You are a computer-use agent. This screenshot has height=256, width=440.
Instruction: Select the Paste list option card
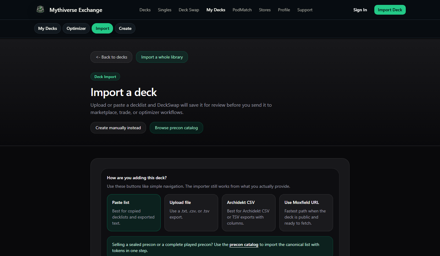coord(134,213)
